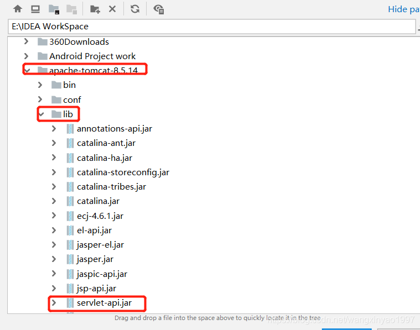Select catalina-ant.jar file

[x=106, y=143]
